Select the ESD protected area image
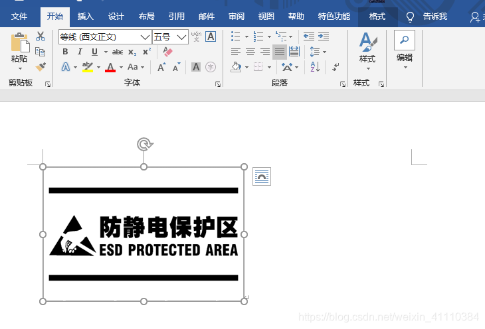Image resolution: width=485 pixels, height=329 pixels. [x=144, y=234]
